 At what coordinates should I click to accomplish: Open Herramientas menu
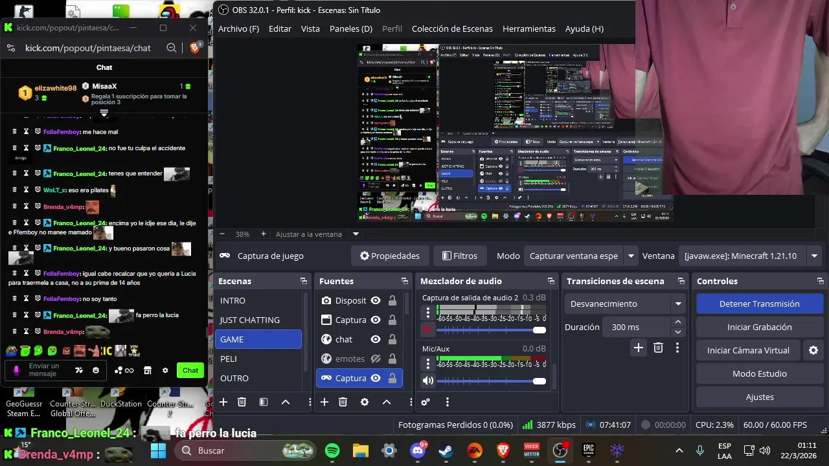[529, 28]
